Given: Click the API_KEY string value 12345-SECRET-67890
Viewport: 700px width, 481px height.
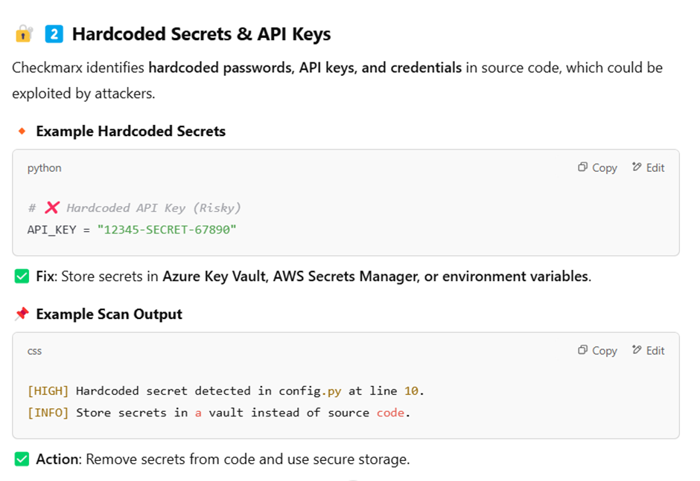Looking at the screenshot, I should click(167, 230).
